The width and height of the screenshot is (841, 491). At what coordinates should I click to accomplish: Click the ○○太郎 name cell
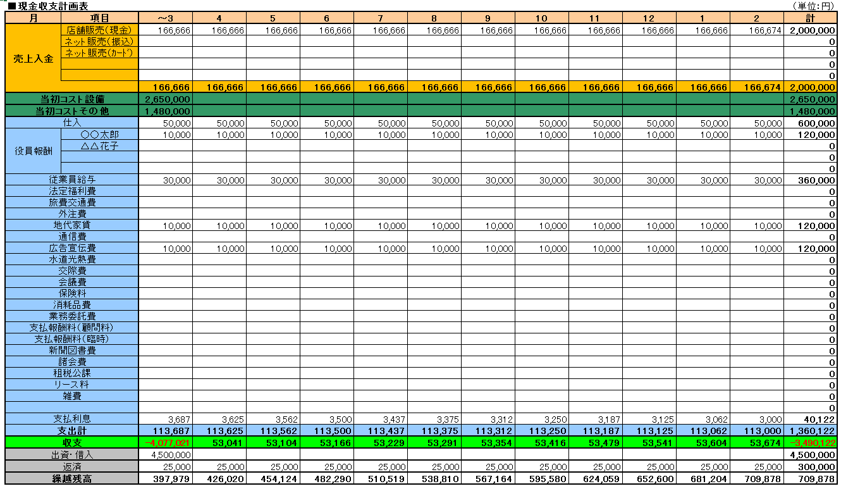(99, 135)
